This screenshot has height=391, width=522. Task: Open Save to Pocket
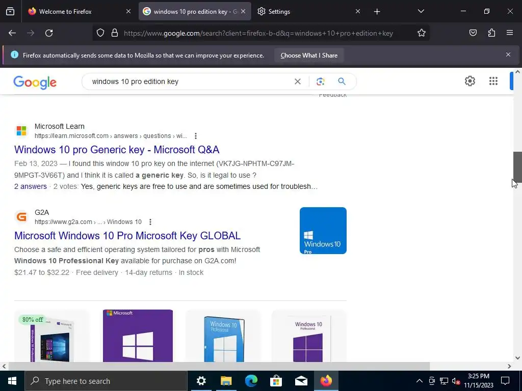(473, 33)
